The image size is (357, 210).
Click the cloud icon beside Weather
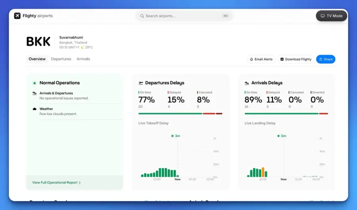pos(35,109)
